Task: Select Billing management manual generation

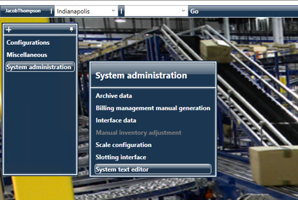Action: (153, 108)
